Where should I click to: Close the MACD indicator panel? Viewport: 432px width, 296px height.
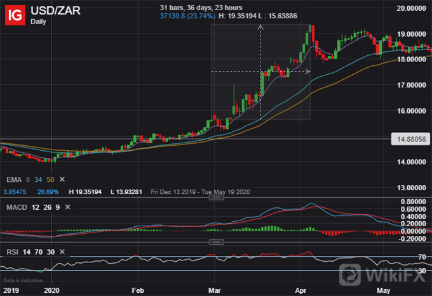tap(67, 206)
